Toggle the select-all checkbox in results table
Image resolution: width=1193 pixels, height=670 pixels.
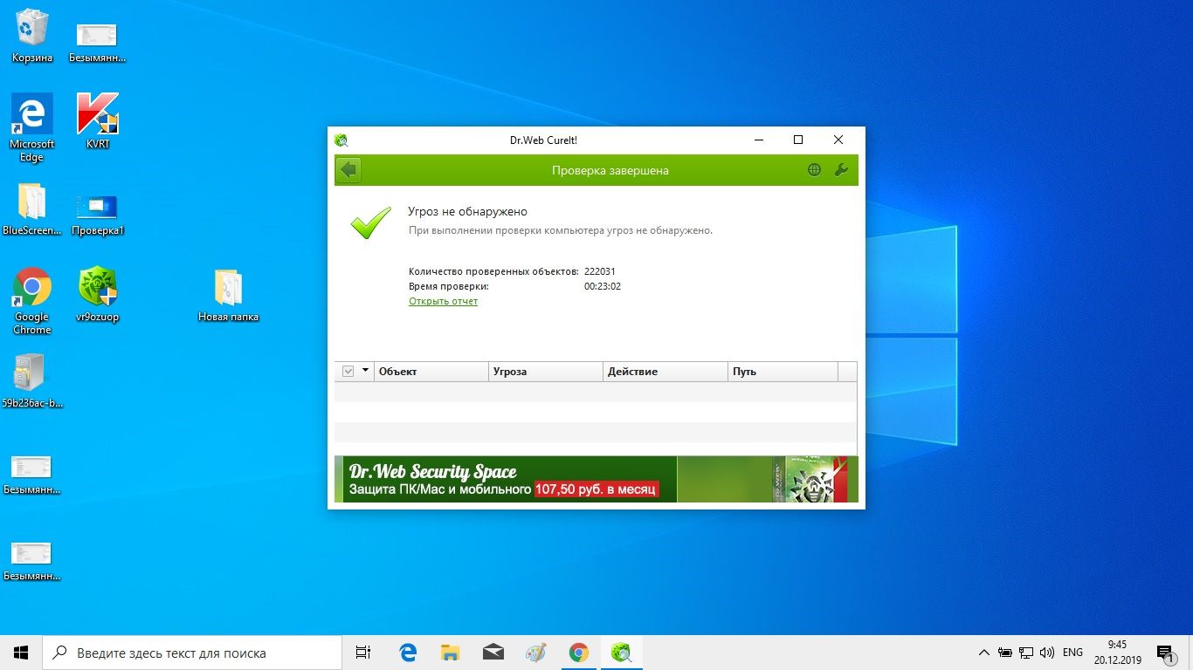point(348,372)
